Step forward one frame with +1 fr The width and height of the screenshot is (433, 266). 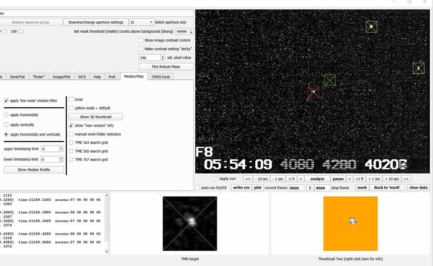click(359, 179)
